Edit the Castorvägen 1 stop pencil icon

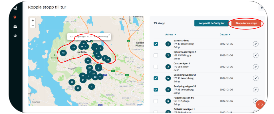click(255, 67)
